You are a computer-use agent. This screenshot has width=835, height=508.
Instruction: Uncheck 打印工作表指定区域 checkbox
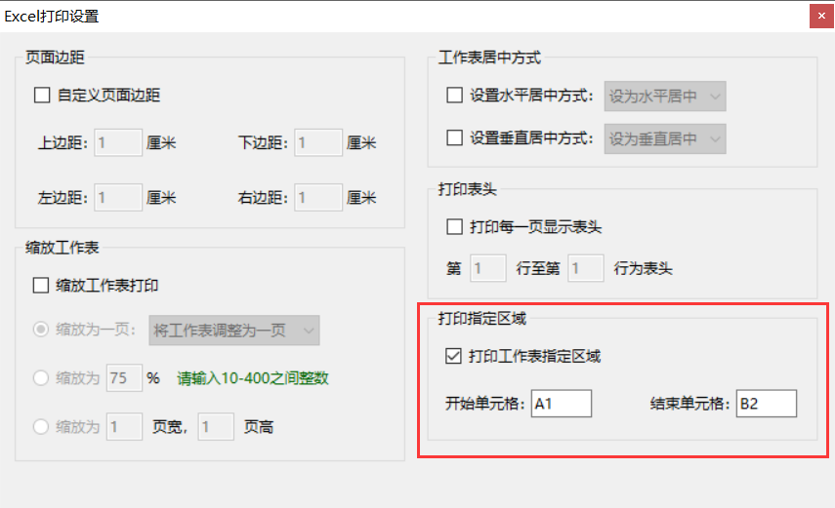[453, 355]
